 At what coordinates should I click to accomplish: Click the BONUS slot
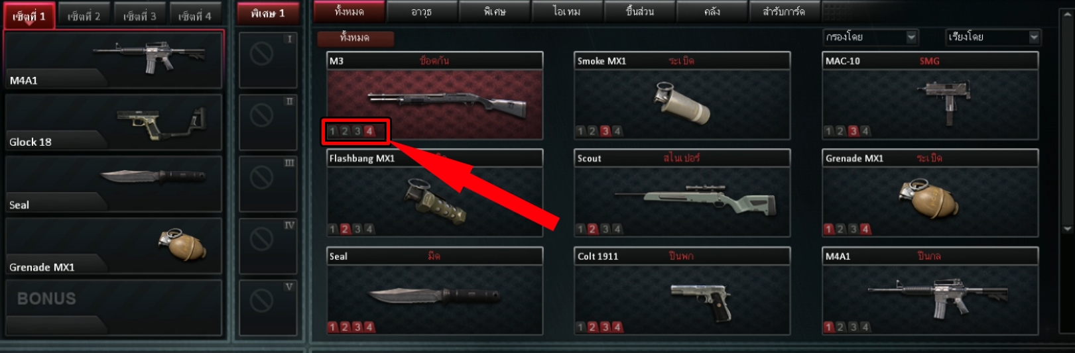113,307
